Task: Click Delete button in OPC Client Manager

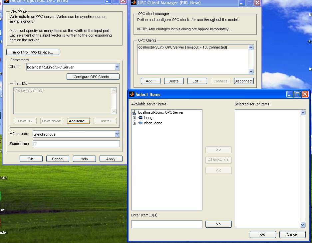Action: [174, 81]
